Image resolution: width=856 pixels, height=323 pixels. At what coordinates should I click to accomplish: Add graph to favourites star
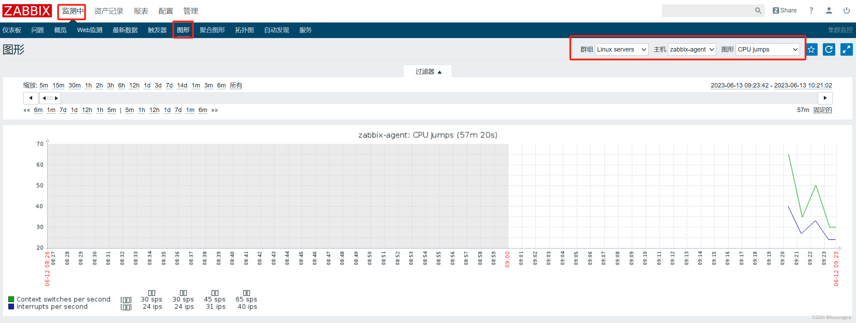coord(811,49)
